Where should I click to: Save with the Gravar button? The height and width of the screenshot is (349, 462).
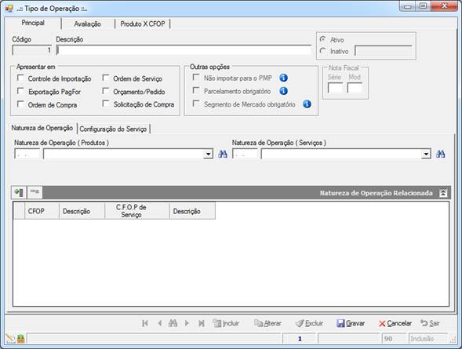[351, 323]
